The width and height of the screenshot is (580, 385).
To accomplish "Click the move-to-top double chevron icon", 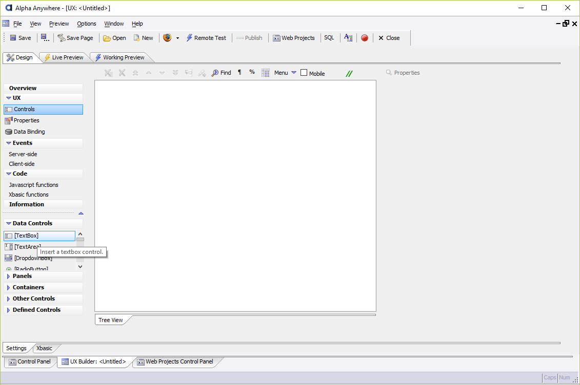I will 135,73.
